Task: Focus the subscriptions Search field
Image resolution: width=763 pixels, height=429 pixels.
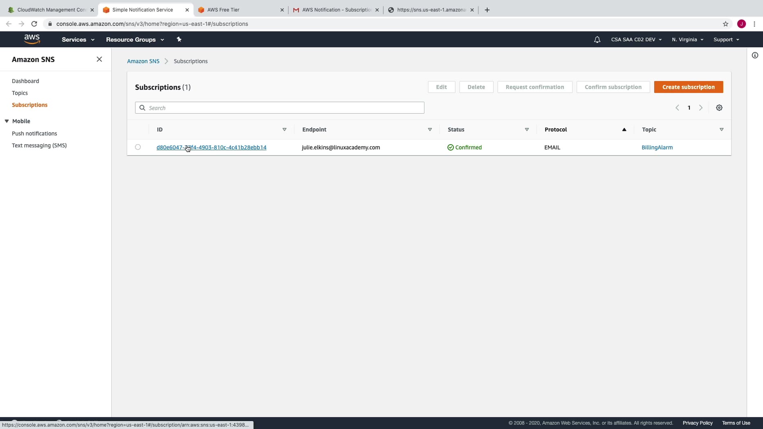Action: click(x=280, y=108)
